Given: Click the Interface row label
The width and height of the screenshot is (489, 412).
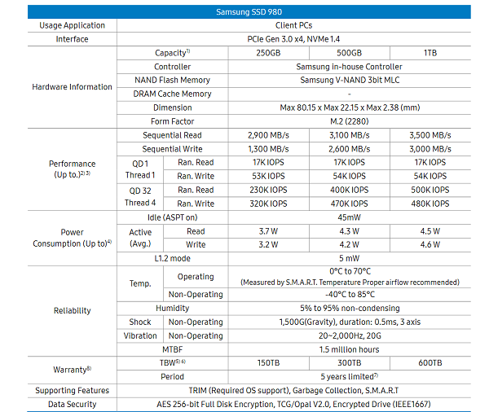Looking at the screenshot, I should [x=72, y=39].
